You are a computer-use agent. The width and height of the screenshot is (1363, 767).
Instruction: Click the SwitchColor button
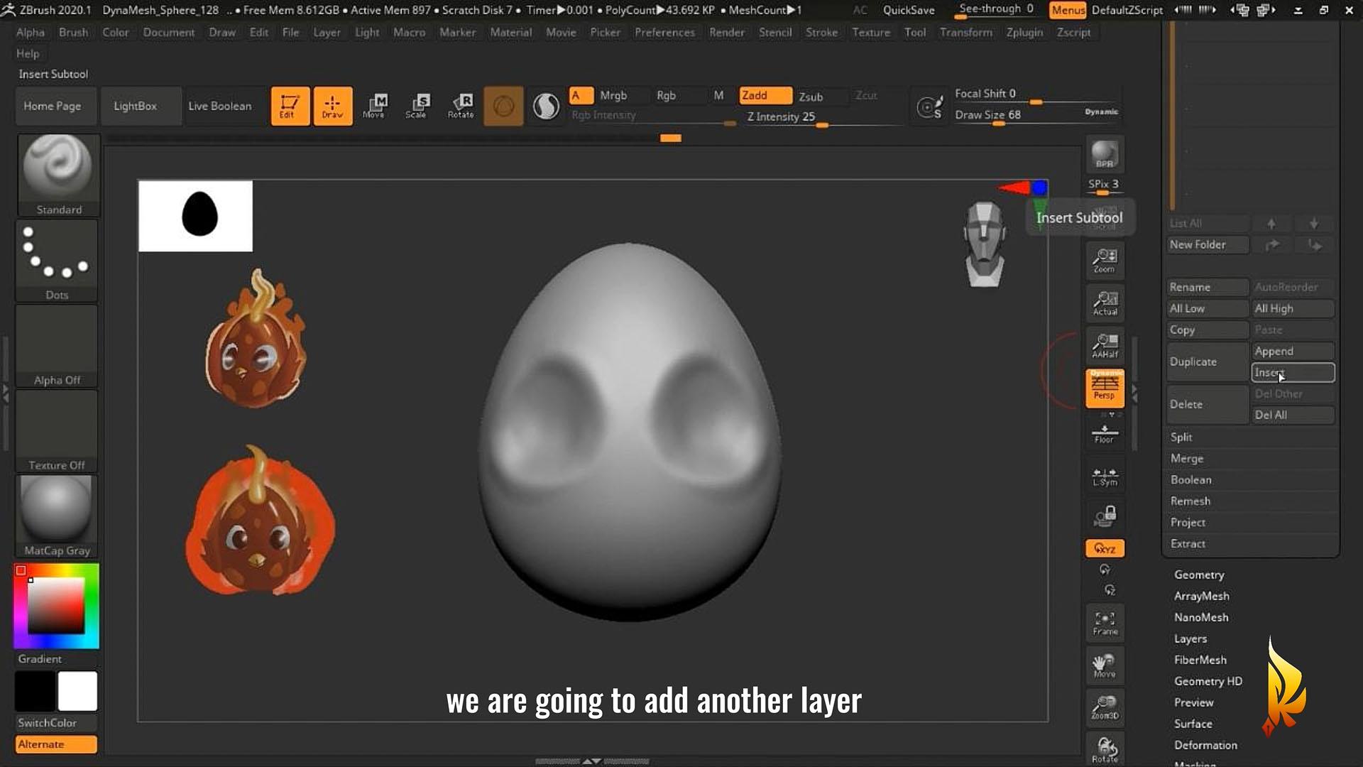tap(56, 723)
